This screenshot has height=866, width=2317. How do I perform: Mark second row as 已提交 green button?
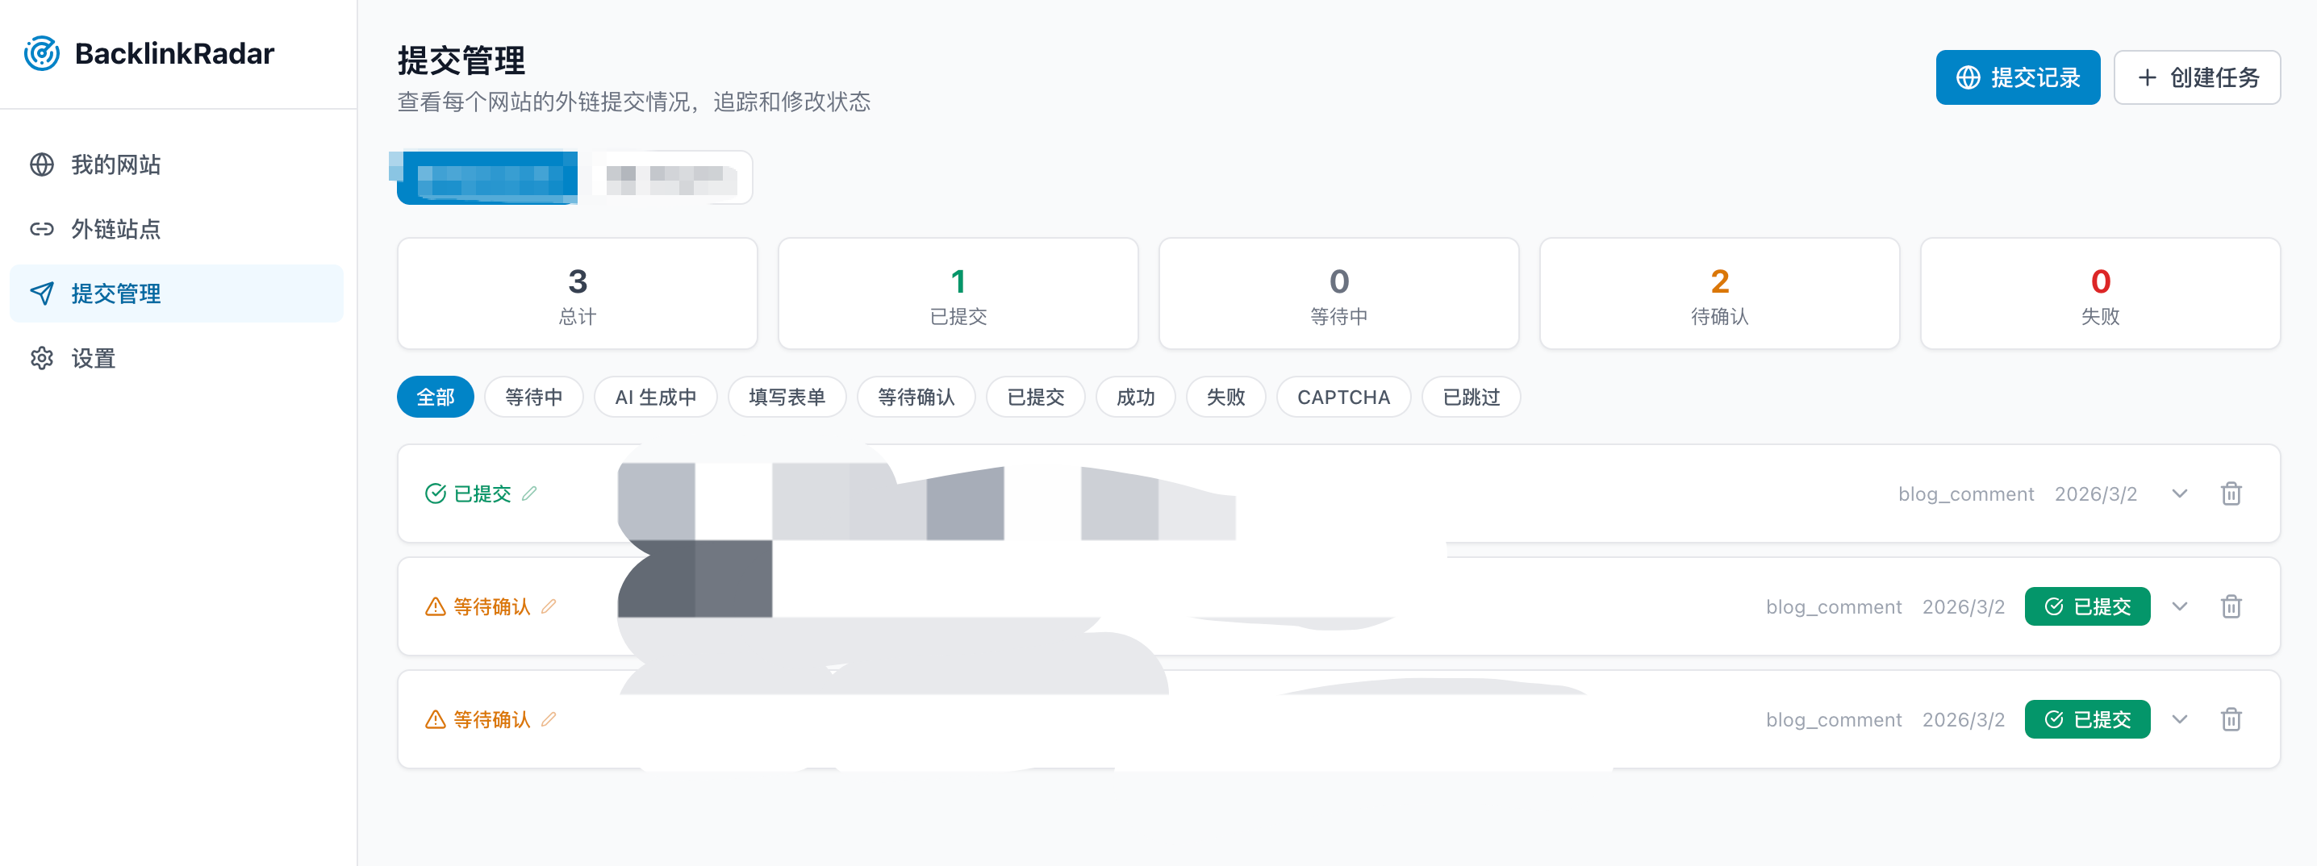[2087, 607]
